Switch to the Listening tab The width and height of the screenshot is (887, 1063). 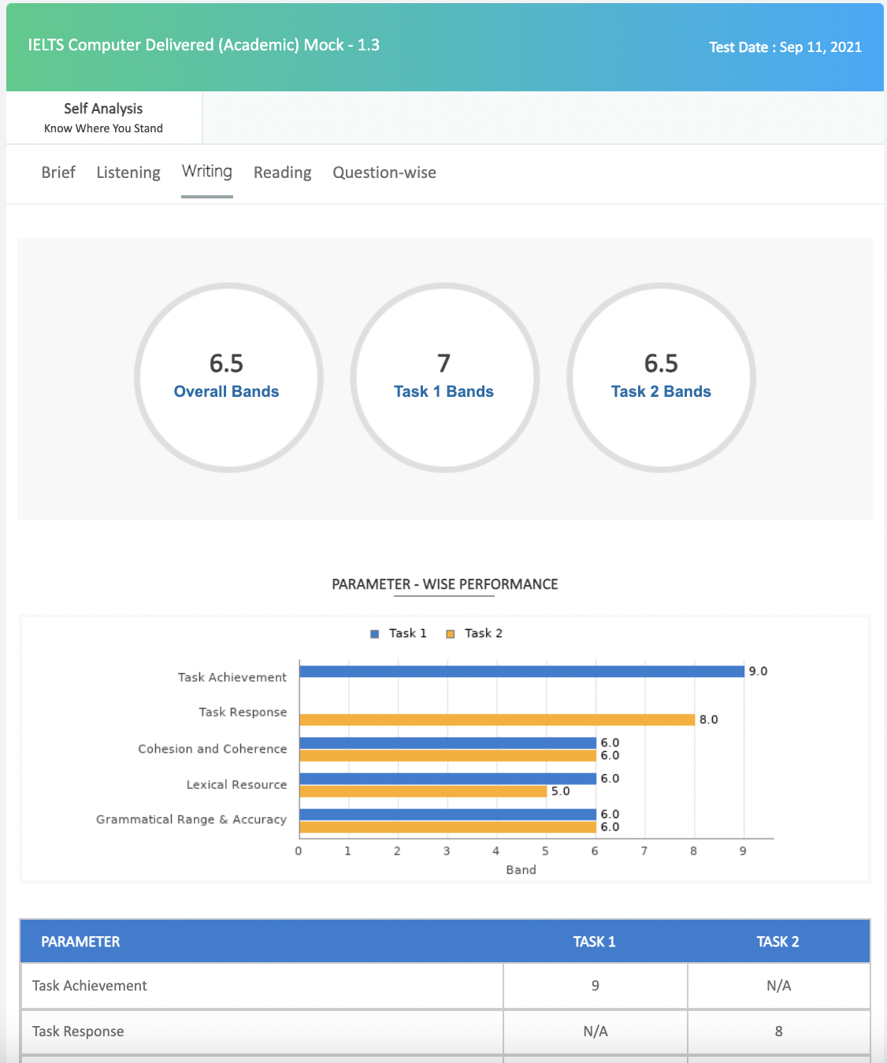(128, 172)
